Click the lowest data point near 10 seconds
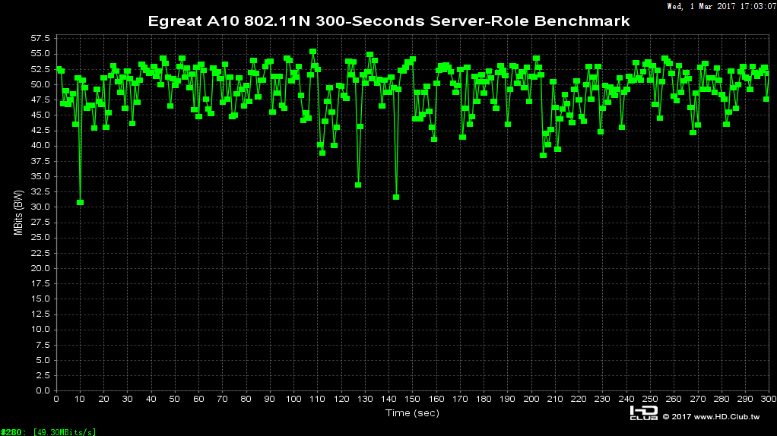 pyautogui.click(x=81, y=202)
